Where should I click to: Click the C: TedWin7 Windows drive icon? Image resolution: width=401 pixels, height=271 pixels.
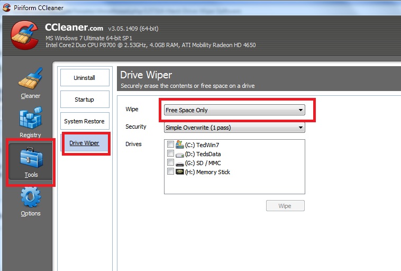[x=179, y=144]
